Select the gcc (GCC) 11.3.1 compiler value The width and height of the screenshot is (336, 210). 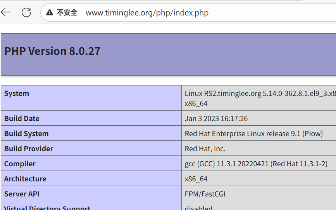(x=256, y=164)
